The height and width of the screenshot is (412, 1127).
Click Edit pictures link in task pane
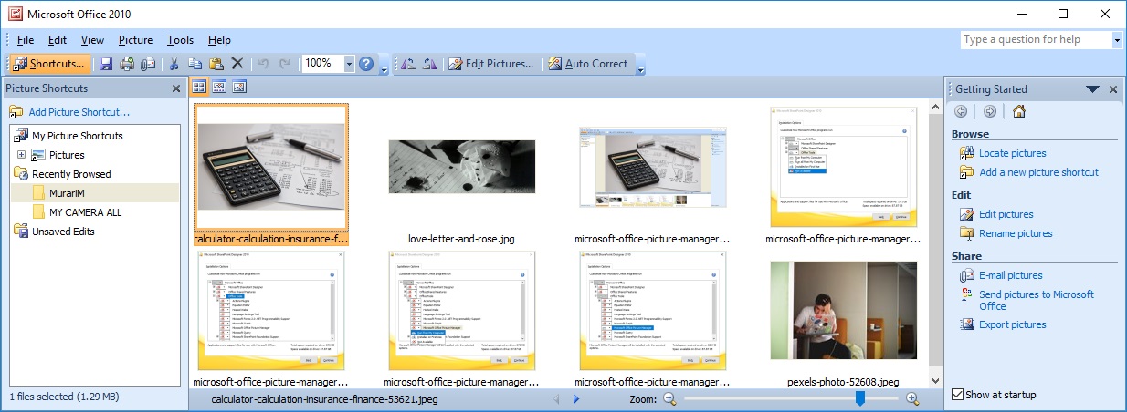tap(1006, 214)
